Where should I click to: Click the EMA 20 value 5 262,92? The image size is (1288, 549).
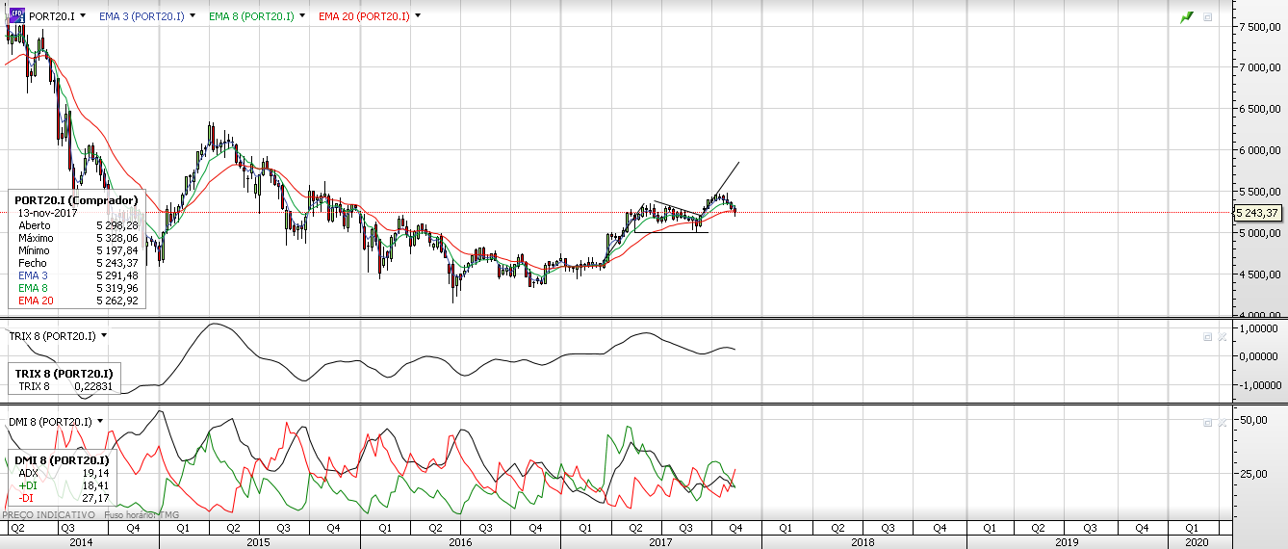coord(116,300)
